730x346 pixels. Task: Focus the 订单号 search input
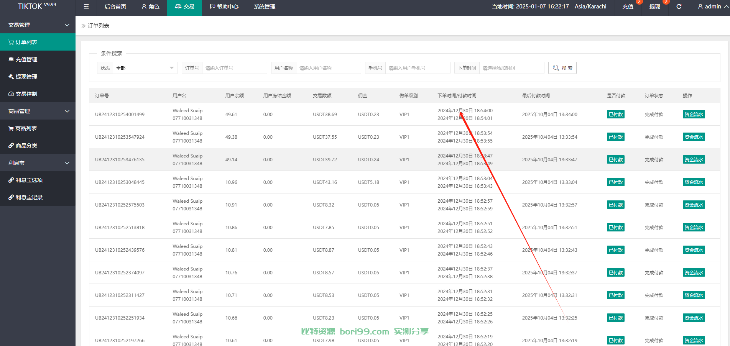point(234,68)
